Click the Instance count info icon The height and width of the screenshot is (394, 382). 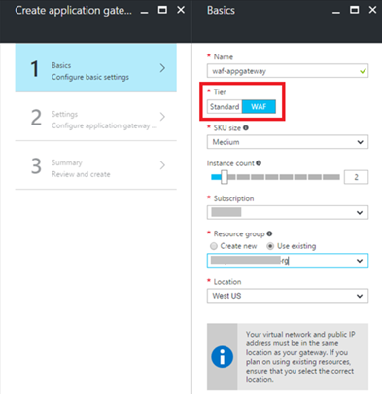point(259,163)
